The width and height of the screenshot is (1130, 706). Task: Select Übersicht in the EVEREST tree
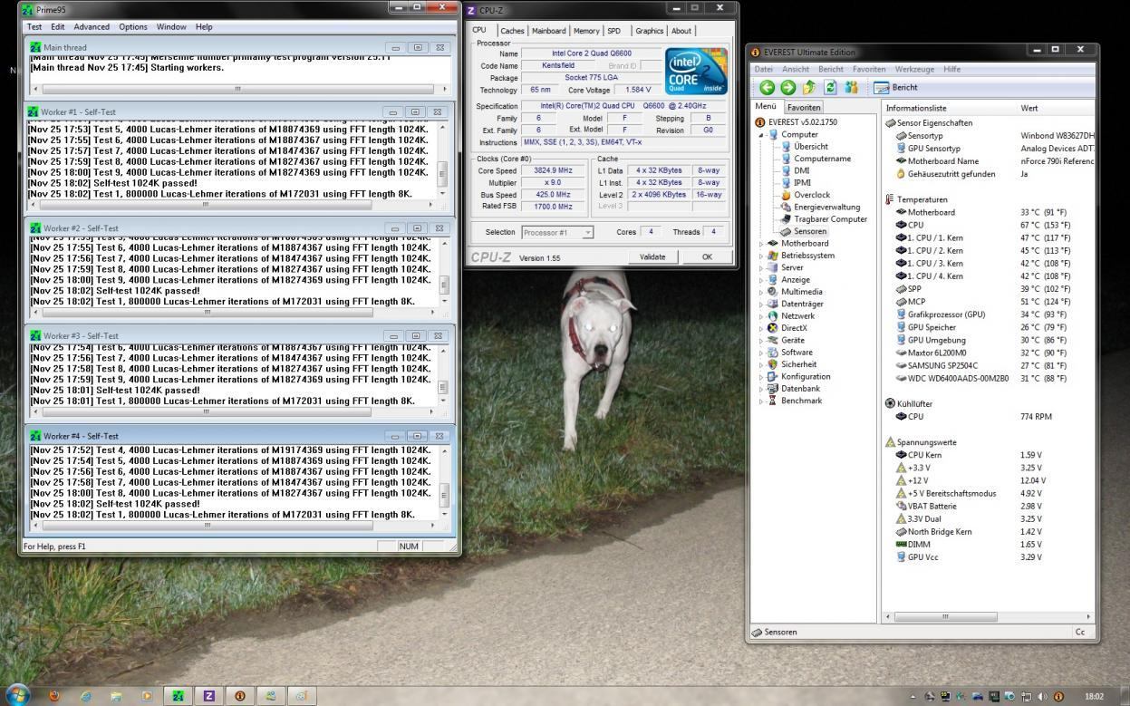point(810,146)
